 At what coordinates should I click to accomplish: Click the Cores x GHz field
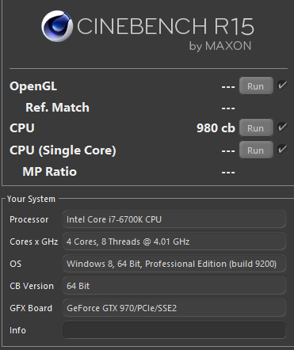tap(174, 242)
